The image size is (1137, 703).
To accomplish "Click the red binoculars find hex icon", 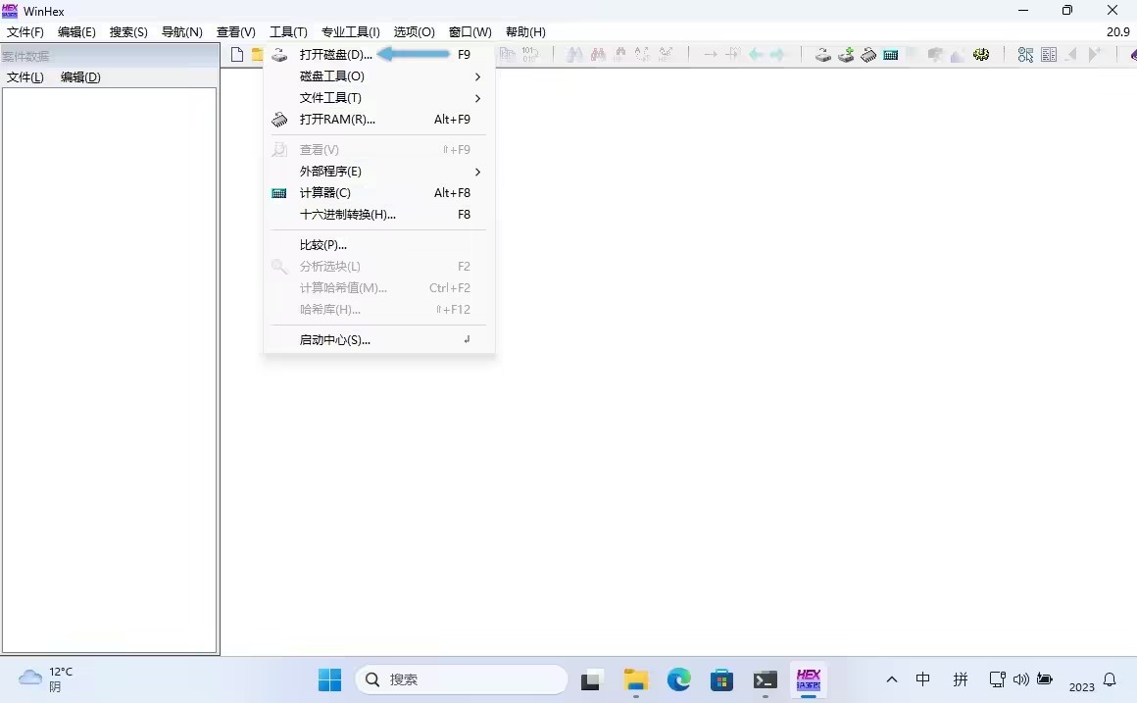I will (598, 54).
